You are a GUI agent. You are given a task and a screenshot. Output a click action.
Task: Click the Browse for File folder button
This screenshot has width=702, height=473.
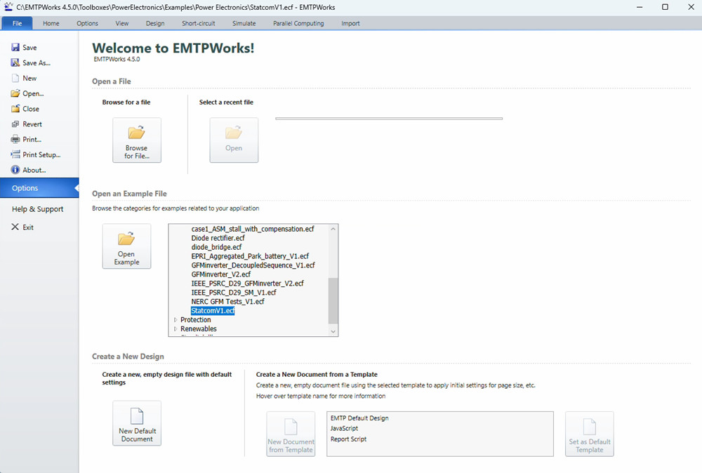137,140
